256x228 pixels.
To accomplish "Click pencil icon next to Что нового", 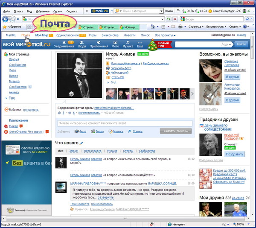I will [x=81, y=143].
